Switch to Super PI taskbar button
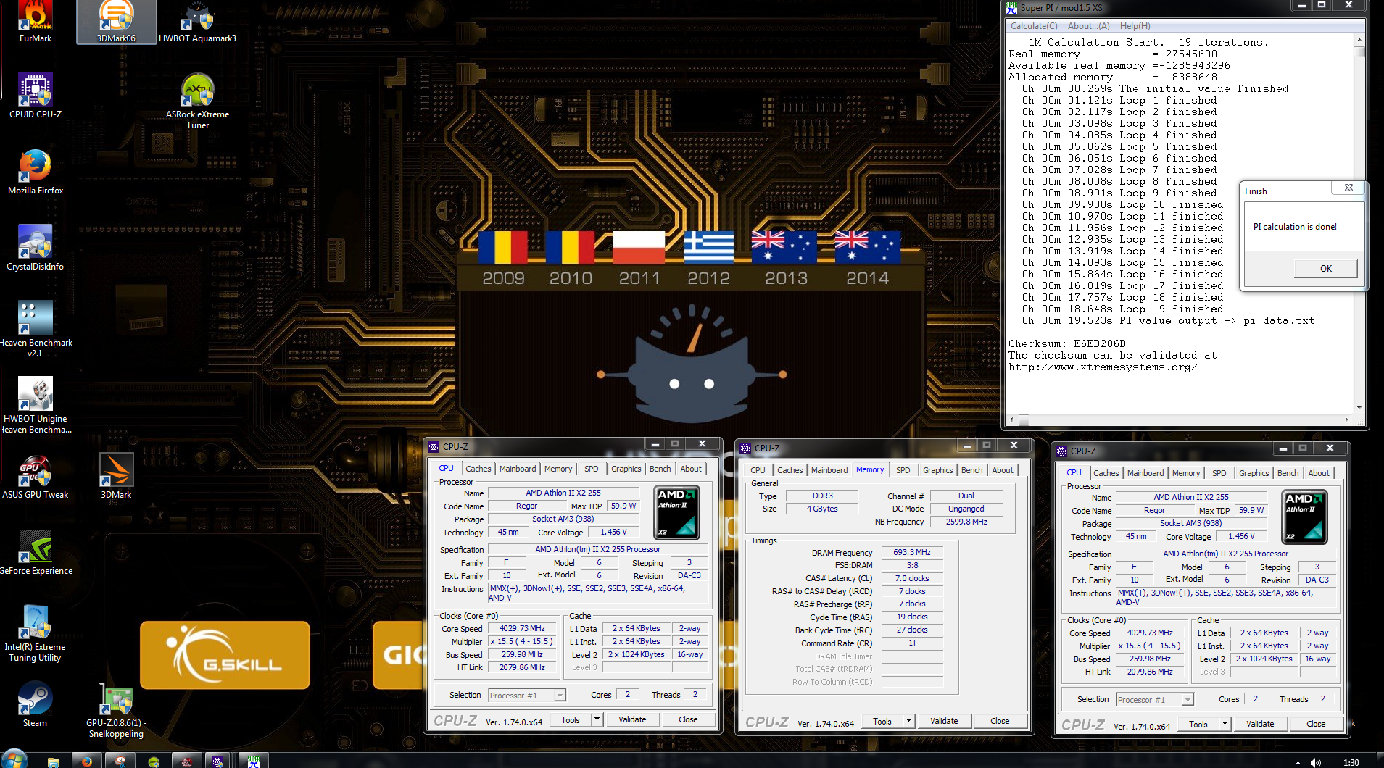Viewport: 1384px width, 768px height. pos(254,761)
